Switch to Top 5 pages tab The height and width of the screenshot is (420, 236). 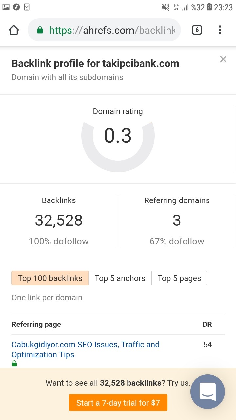179,278
